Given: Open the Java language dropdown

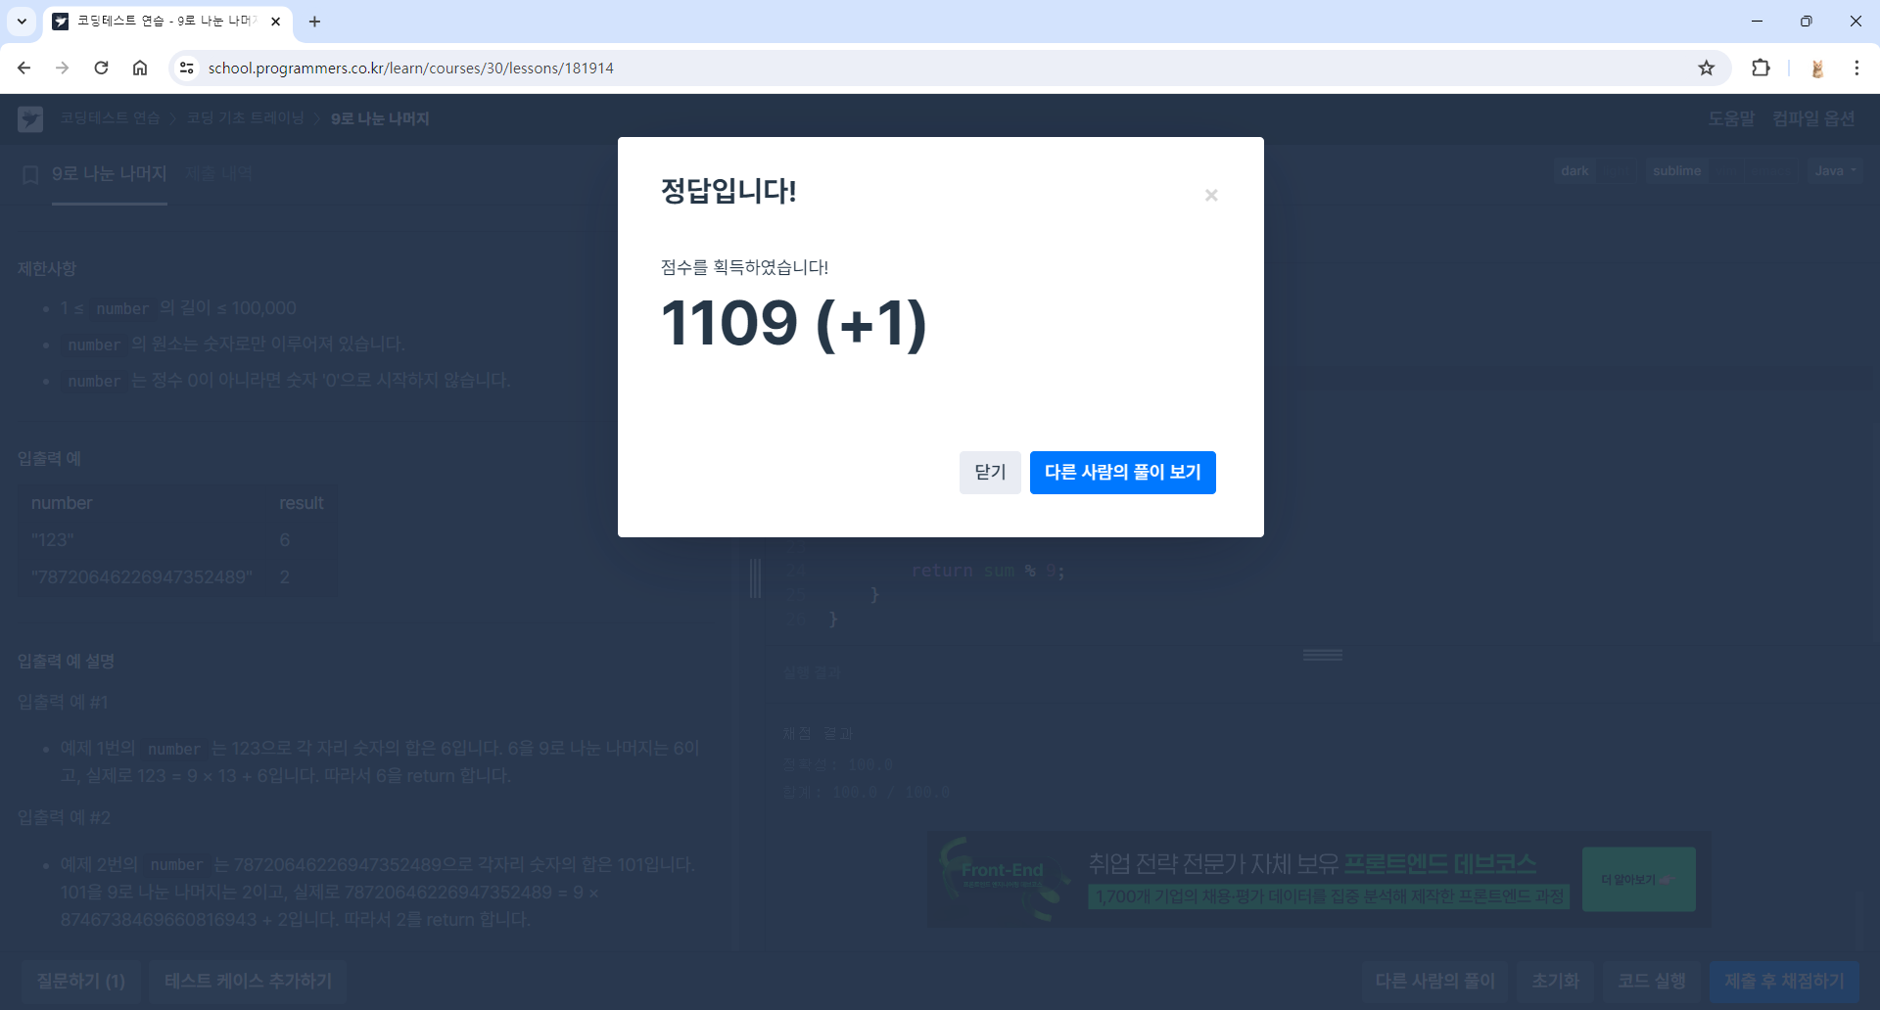Looking at the screenshot, I should (1833, 170).
